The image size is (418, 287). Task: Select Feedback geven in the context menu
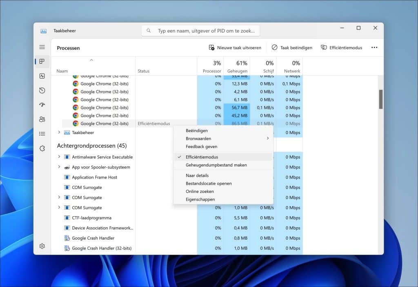(223, 147)
